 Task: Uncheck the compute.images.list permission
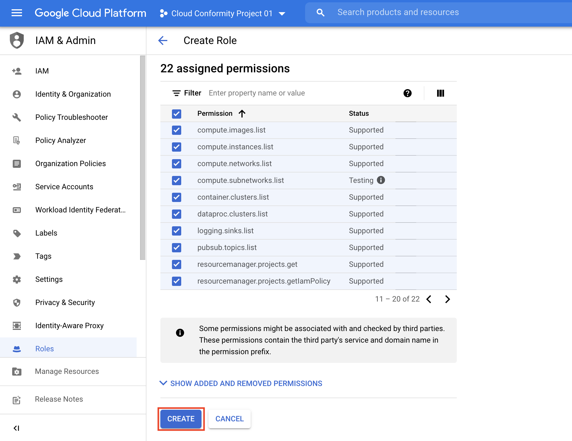click(177, 130)
